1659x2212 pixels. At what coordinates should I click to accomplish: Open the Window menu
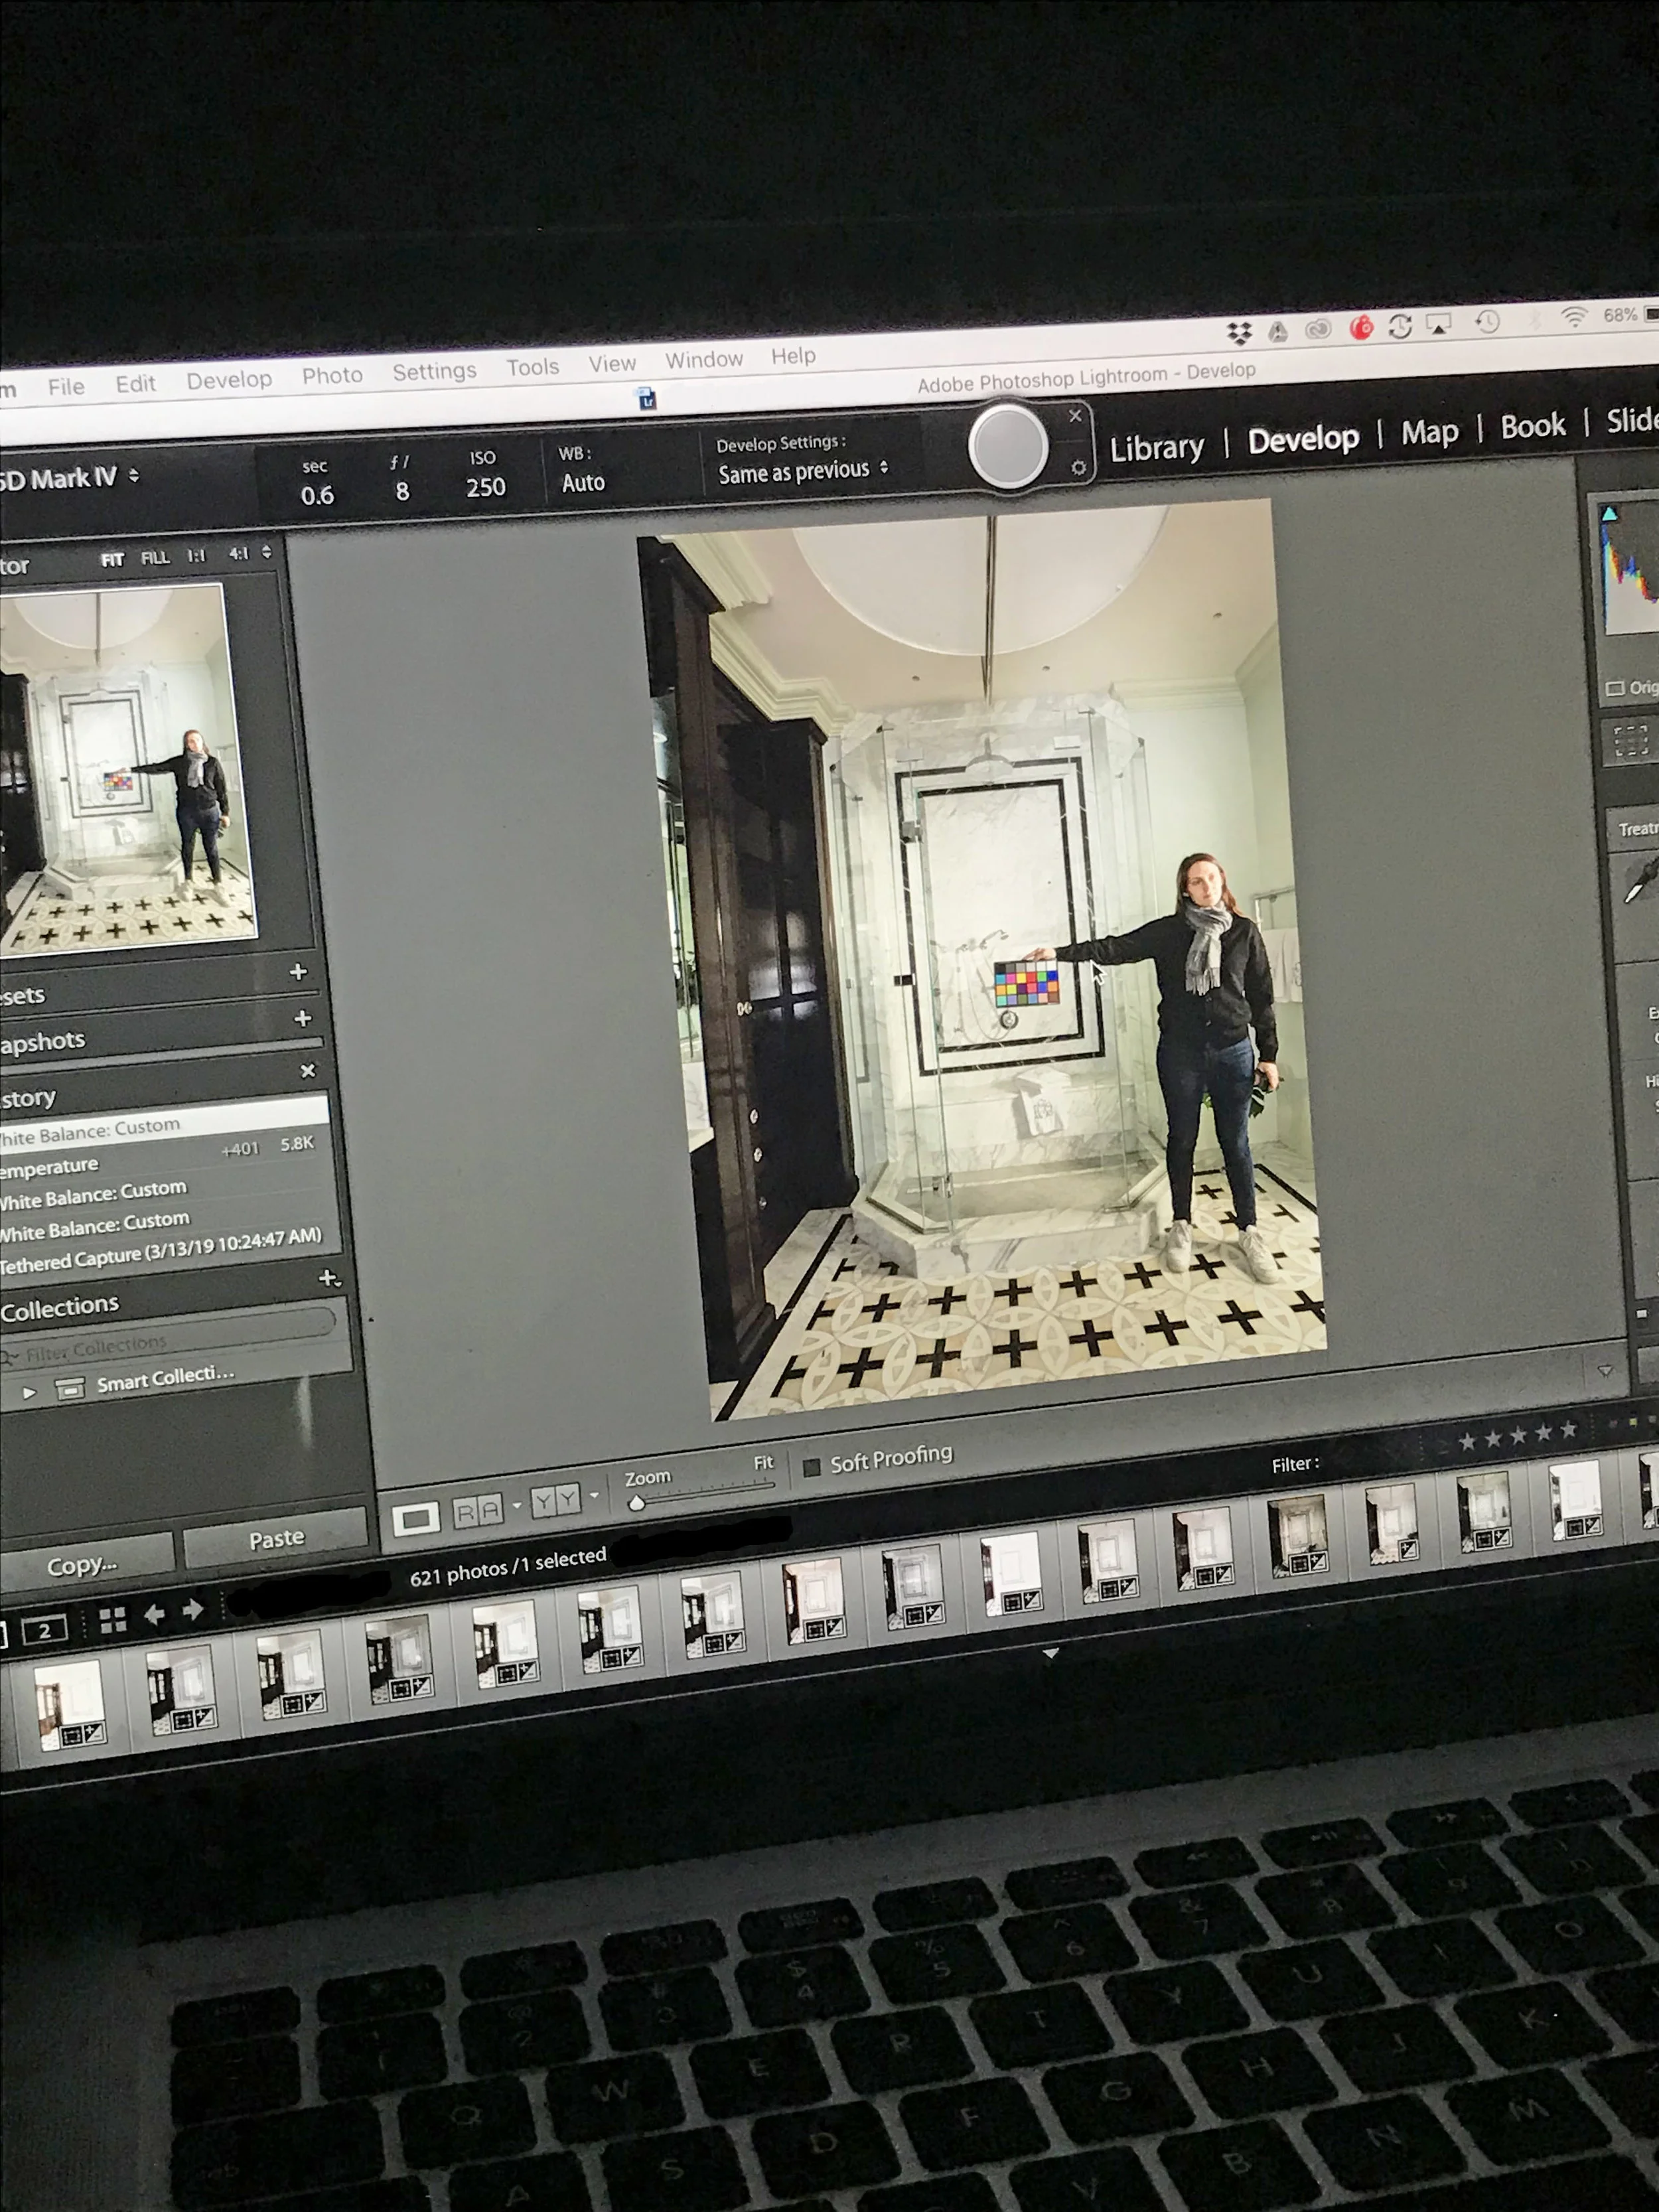[704, 360]
